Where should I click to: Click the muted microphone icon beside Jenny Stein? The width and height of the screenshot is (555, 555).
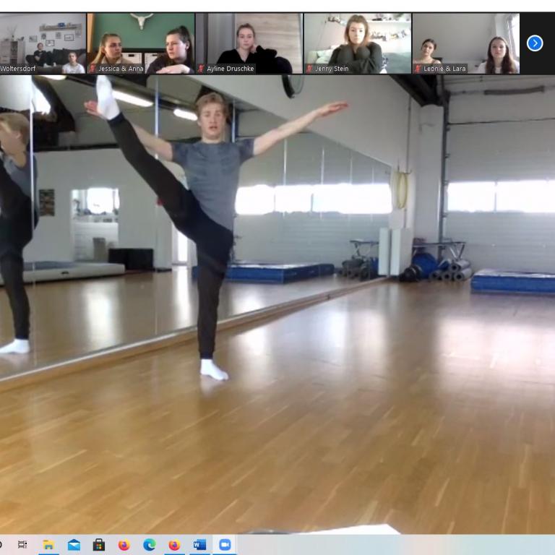coord(309,69)
